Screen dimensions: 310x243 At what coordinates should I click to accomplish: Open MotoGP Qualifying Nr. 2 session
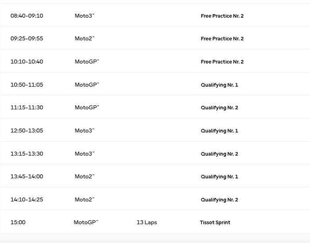pos(219,108)
